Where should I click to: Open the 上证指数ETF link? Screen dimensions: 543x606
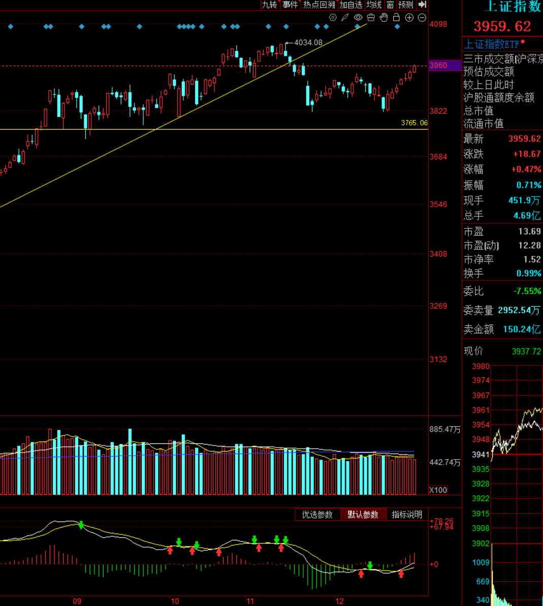491,44
